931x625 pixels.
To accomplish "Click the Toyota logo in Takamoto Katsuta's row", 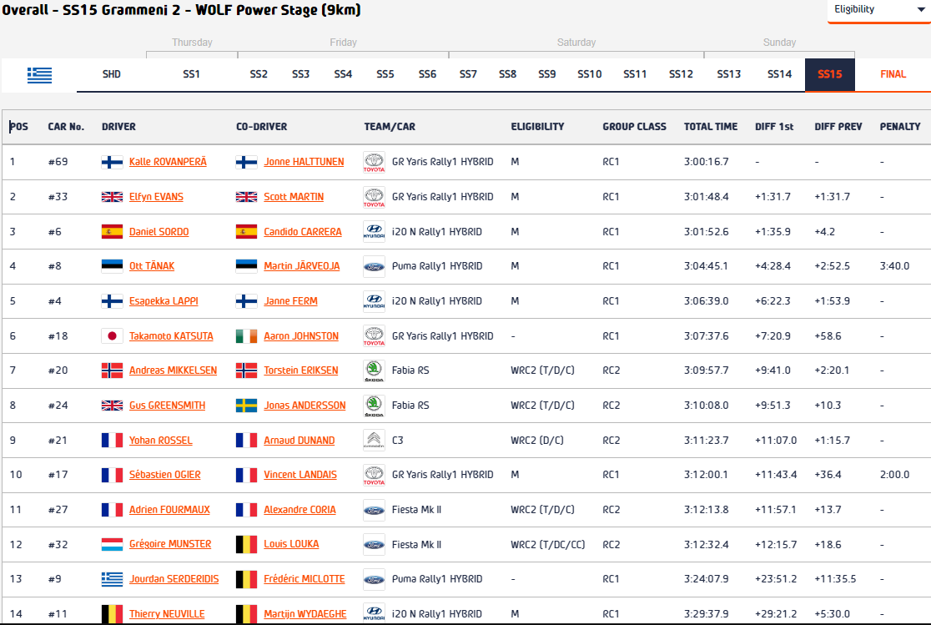I will point(374,336).
